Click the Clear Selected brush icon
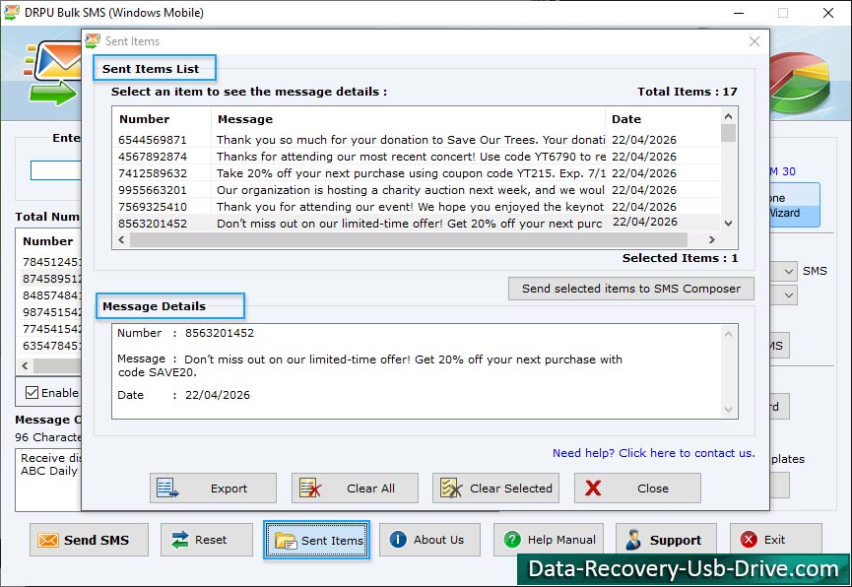 tap(452, 488)
